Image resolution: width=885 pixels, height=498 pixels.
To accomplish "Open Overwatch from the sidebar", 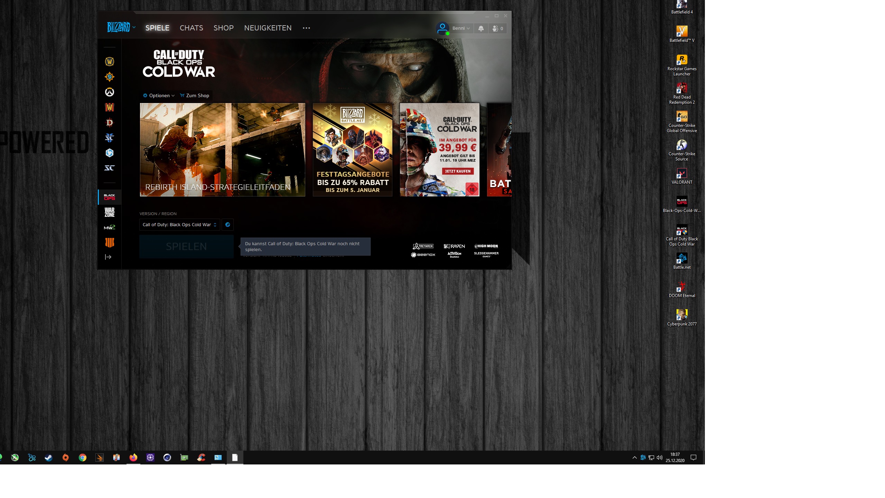I will (109, 92).
